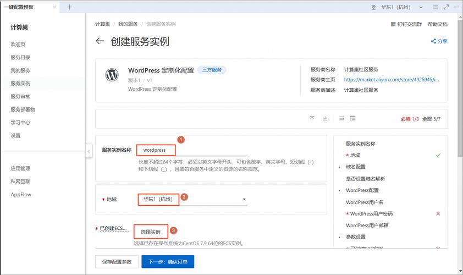
Task: Jump to WordPress用户密码 in outline
Action: (371, 213)
